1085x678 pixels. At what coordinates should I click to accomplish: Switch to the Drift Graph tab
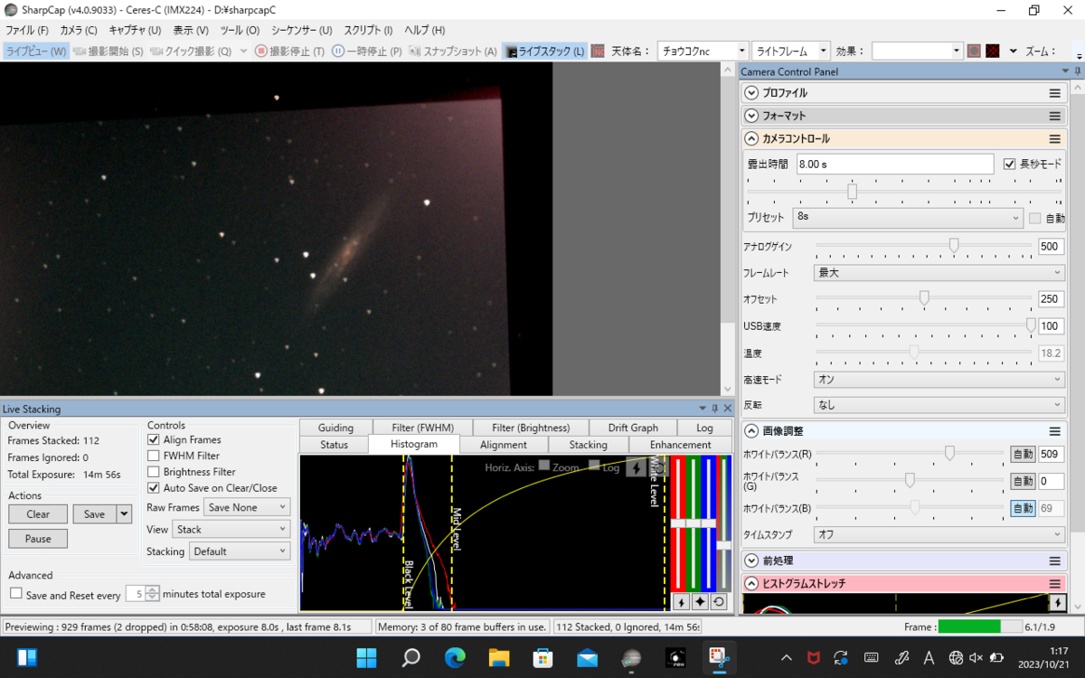pyautogui.click(x=632, y=428)
